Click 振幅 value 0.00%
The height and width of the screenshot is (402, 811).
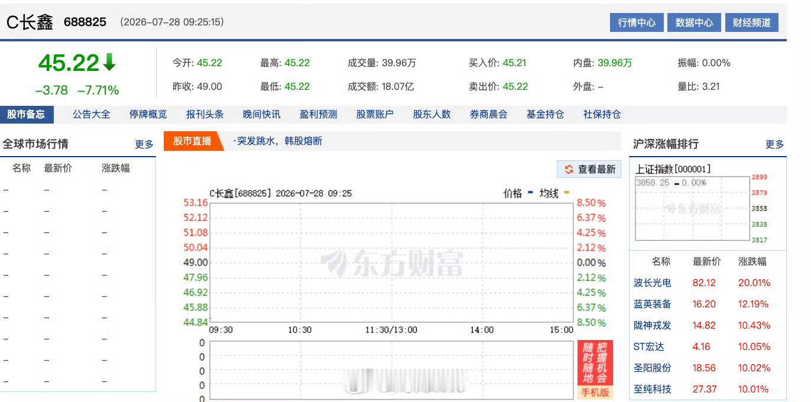tap(716, 63)
